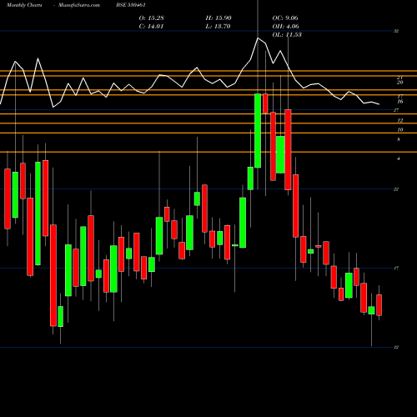Viewport: 417px width, 417px height.
Task: Click the orange level label "21"
Action: [400, 78]
